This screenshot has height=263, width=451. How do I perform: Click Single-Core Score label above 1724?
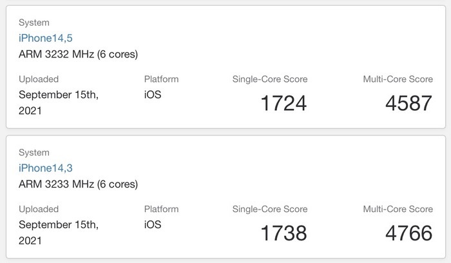(x=270, y=79)
